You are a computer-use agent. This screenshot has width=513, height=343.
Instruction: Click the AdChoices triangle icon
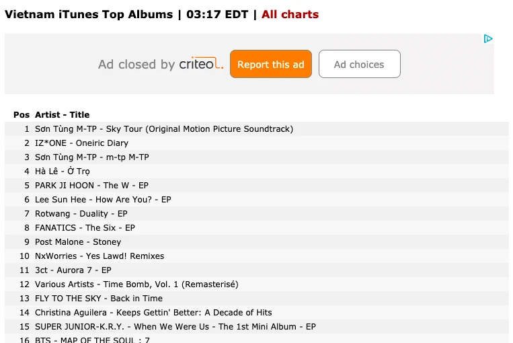coord(489,39)
